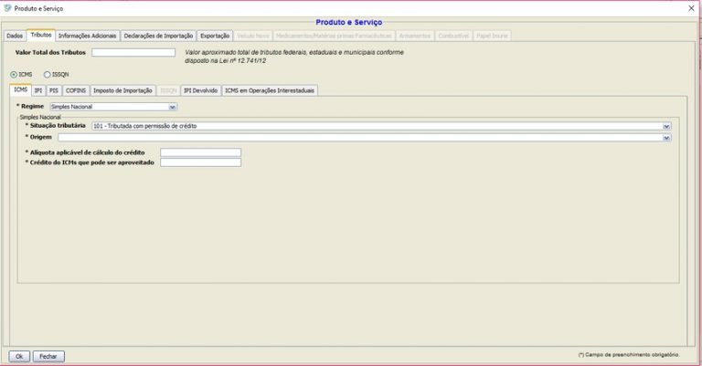This screenshot has height=366, width=702.
Task: Expand the Situação tributária dropdown arrow
Action: (666, 127)
